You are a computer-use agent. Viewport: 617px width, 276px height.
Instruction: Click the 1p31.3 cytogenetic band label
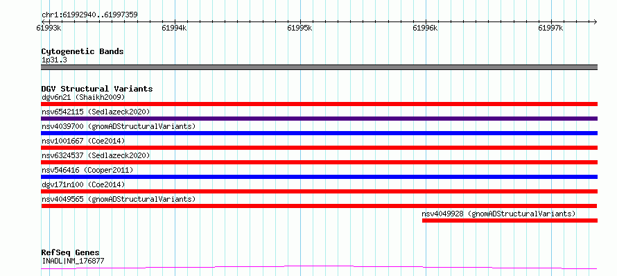[x=54, y=60]
